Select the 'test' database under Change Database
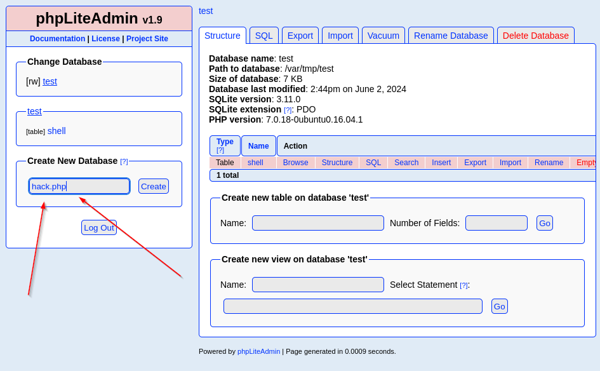Viewport: 600px width, 371px height. 50,81
